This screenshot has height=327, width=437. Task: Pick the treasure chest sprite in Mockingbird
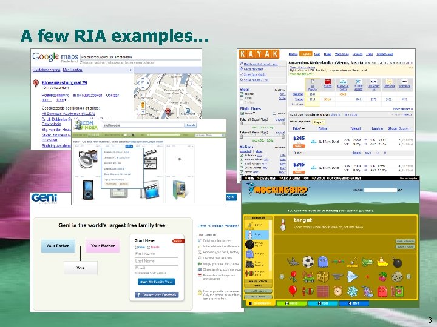click(323, 277)
